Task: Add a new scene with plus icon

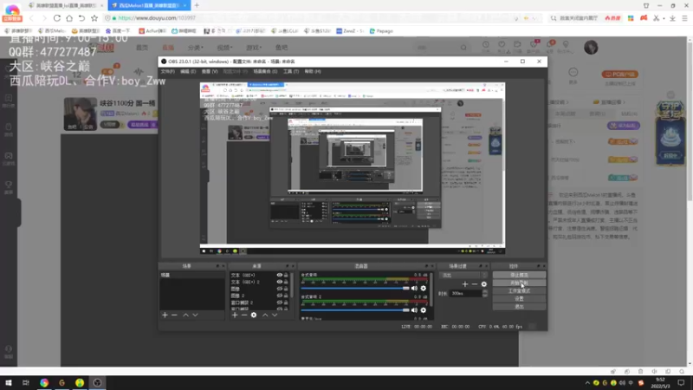Action: (165, 315)
